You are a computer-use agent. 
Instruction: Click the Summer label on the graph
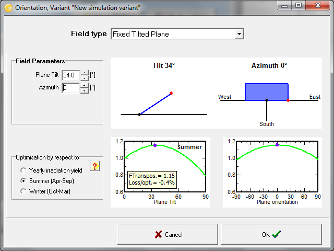189,147
